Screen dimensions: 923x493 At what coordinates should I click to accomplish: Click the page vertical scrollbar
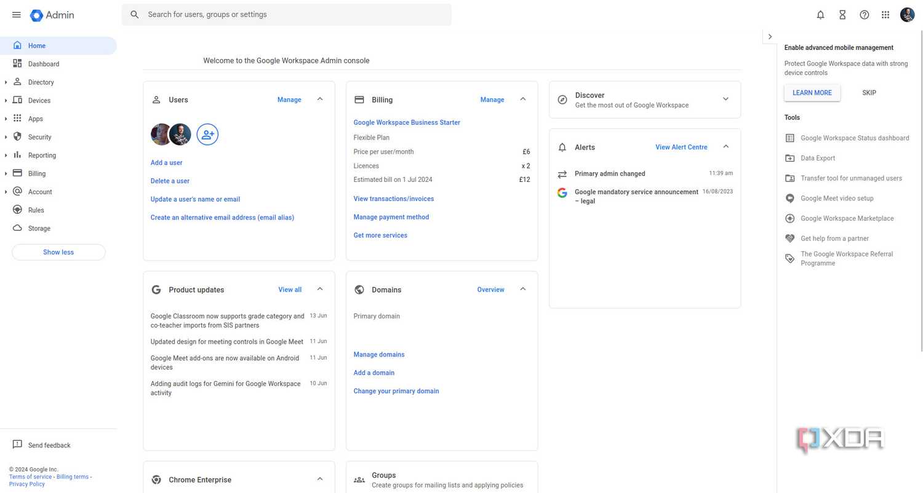click(x=921, y=191)
